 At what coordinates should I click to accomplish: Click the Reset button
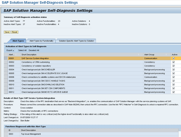(x=14, y=32)
